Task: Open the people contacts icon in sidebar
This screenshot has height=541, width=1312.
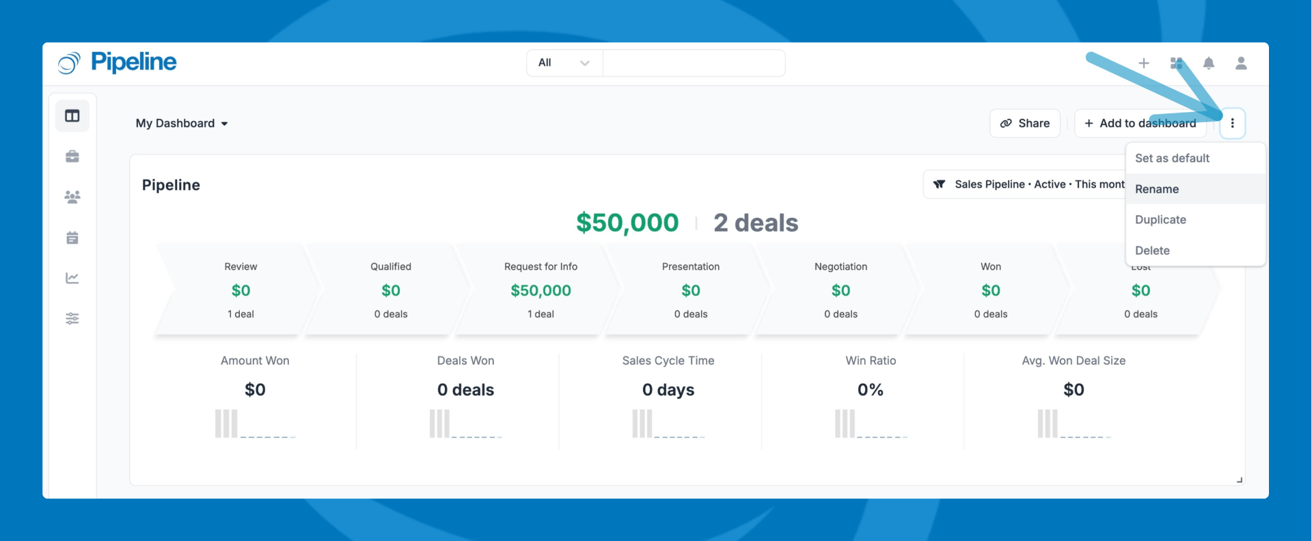Action: 72,197
